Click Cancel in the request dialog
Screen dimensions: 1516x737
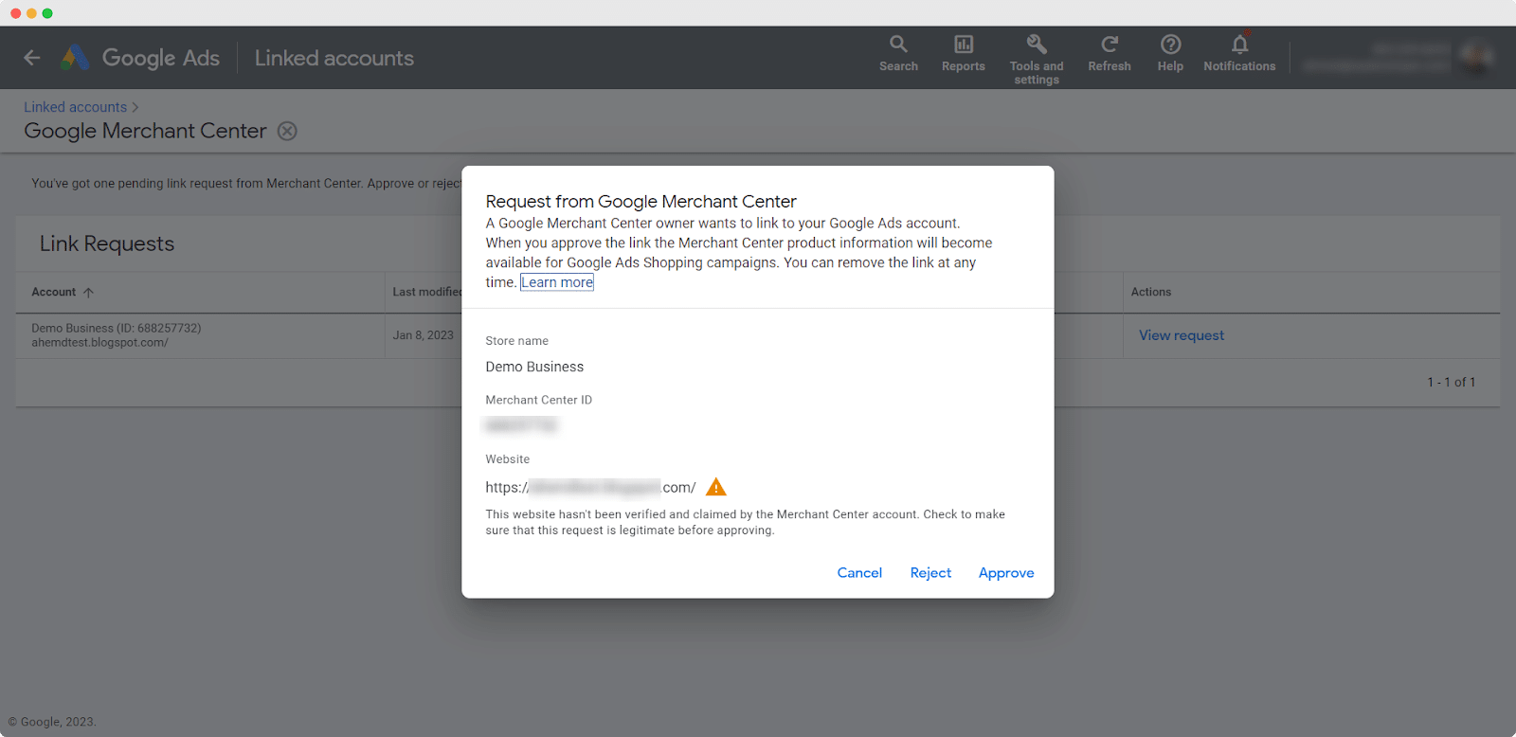point(859,573)
